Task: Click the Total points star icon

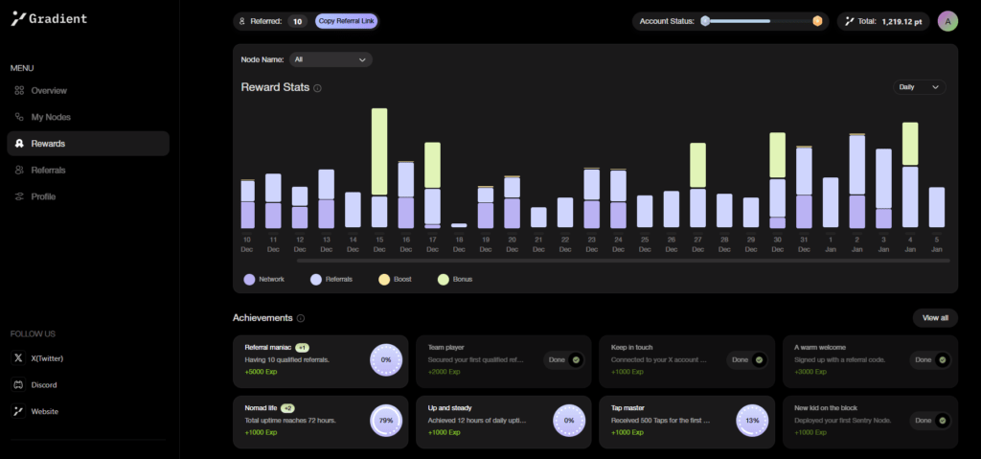Action: pos(850,21)
